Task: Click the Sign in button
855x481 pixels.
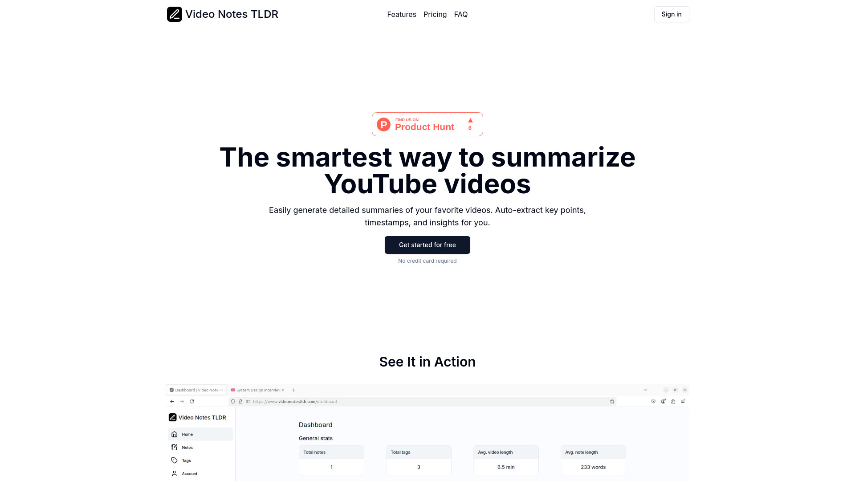Action: 671,14
